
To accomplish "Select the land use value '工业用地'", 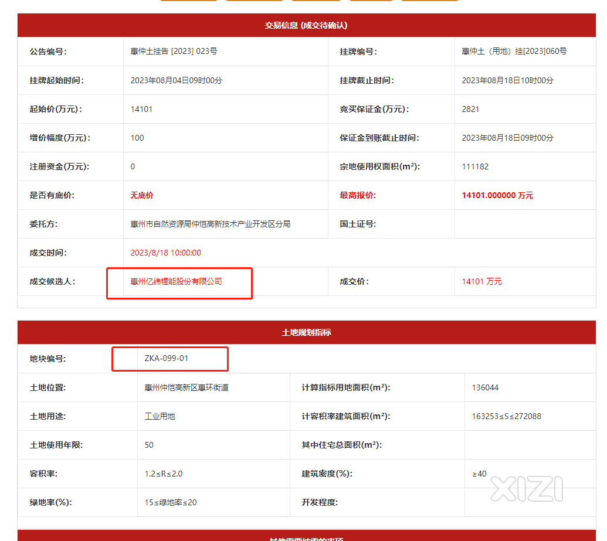I will 160,416.
